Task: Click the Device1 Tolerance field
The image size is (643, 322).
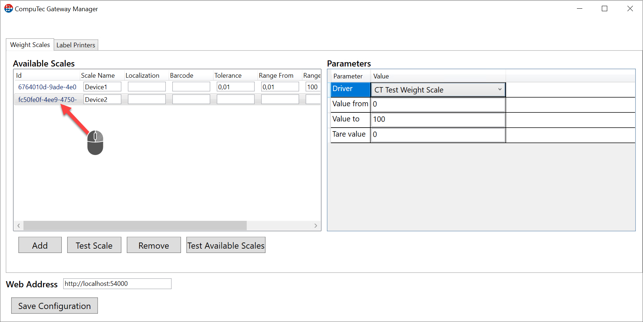Action: point(236,87)
